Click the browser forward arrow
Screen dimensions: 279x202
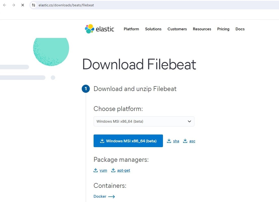(x=14, y=5)
